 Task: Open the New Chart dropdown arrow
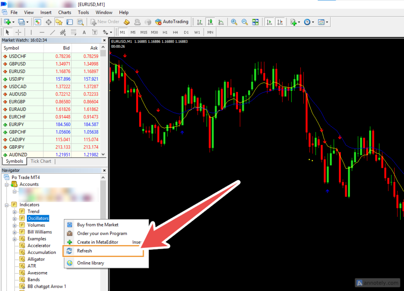(13, 22)
